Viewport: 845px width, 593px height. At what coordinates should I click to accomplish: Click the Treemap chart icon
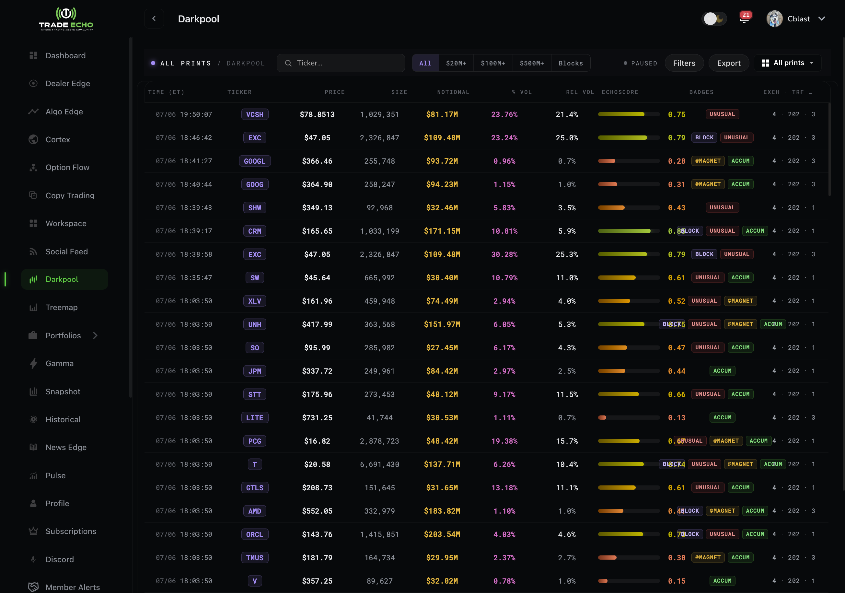pyautogui.click(x=33, y=308)
